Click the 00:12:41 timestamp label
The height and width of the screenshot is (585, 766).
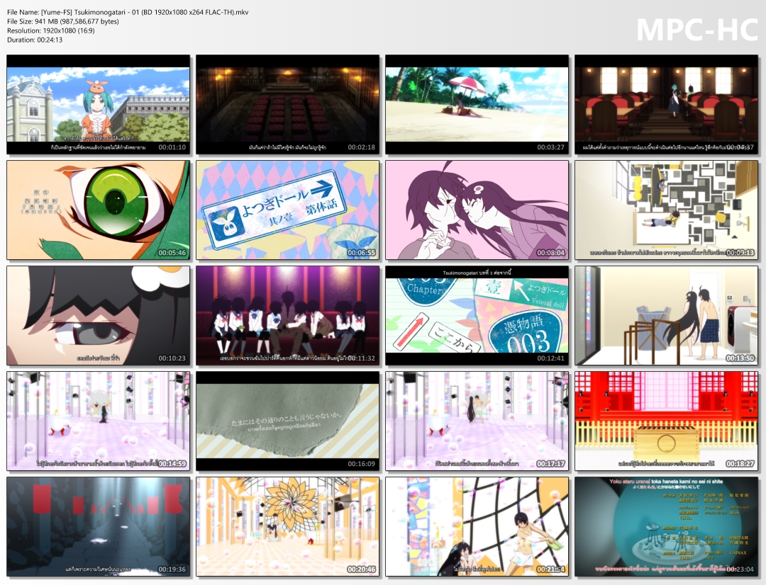point(550,358)
